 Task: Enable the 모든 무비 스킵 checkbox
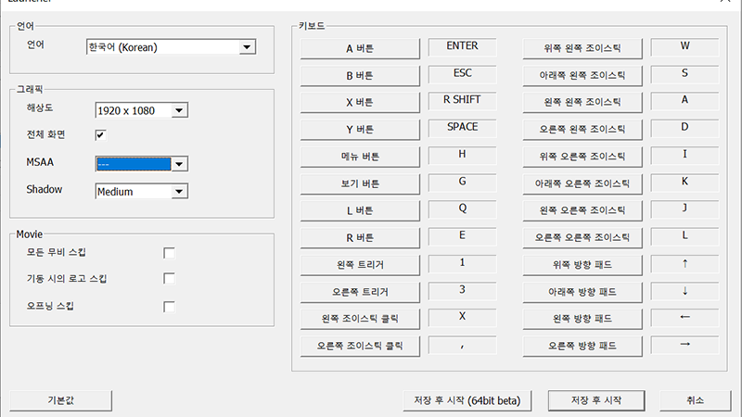(169, 252)
